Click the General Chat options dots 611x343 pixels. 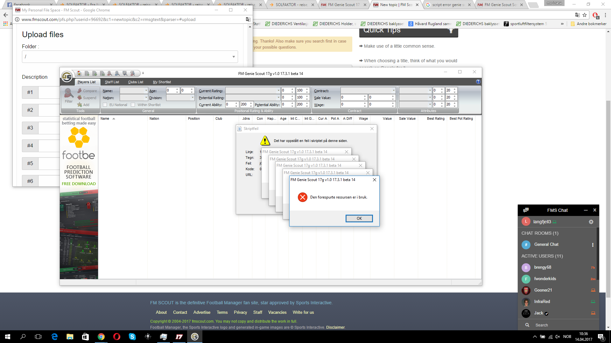(593, 245)
